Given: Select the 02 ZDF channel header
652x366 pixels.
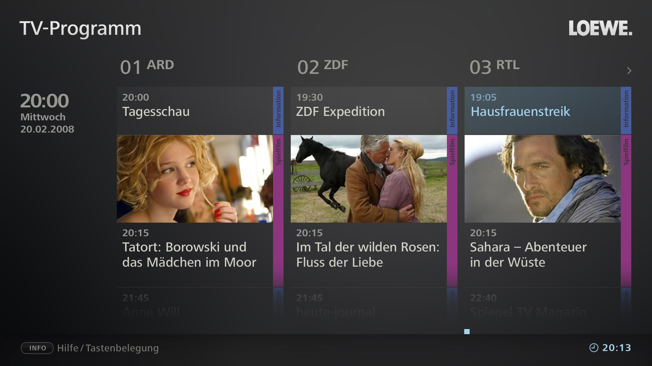Looking at the screenshot, I should click(x=323, y=67).
